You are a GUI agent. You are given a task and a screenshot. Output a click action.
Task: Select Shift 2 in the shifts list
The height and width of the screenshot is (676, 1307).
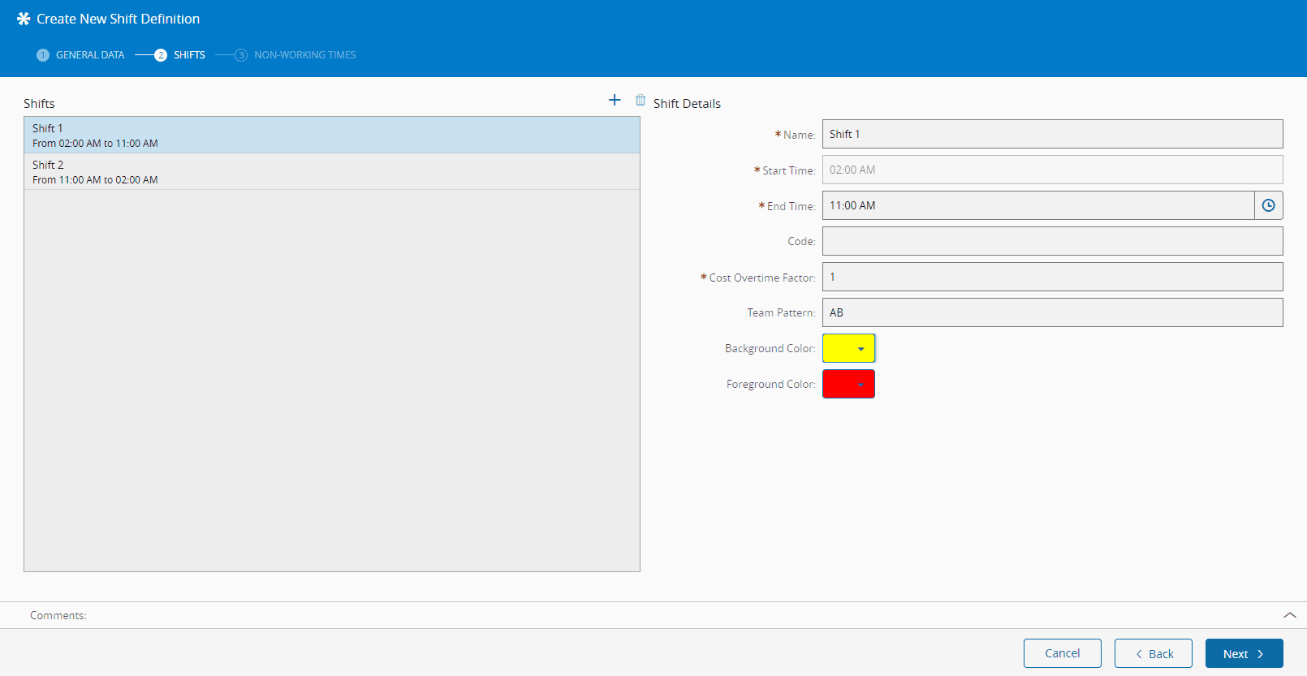point(331,171)
